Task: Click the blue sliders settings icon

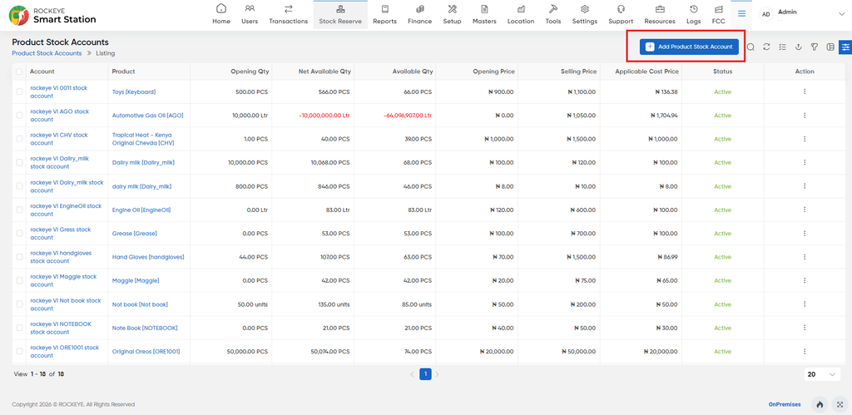Action: click(845, 47)
